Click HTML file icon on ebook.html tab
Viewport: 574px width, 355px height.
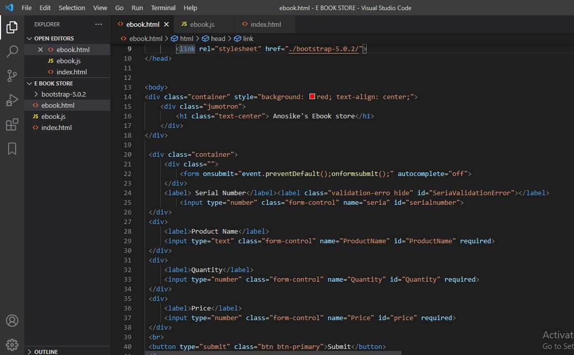[x=120, y=24]
